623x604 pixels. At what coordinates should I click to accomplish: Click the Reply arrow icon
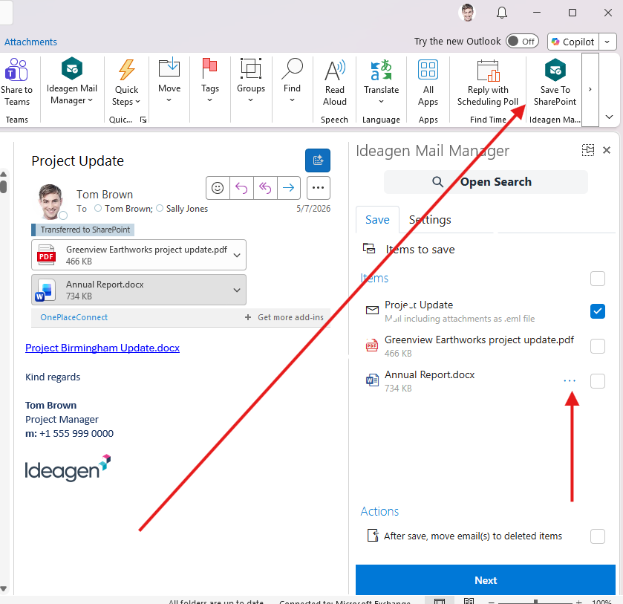pyautogui.click(x=241, y=188)
